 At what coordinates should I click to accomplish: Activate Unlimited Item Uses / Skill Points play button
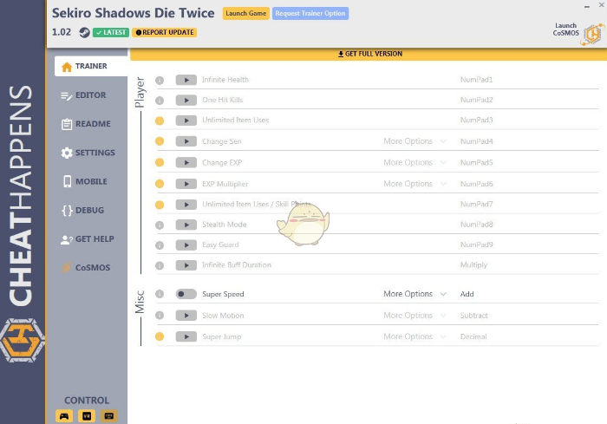[x=186, y=205]
